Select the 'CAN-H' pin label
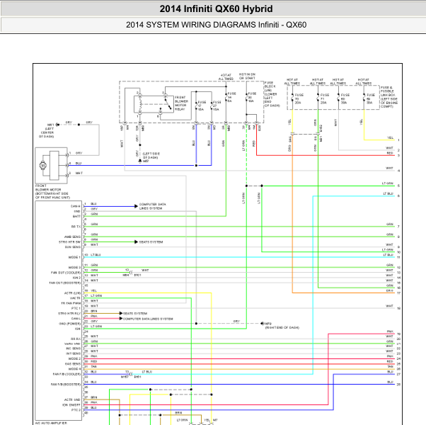The image size is (426, 425). pos(75,206)
